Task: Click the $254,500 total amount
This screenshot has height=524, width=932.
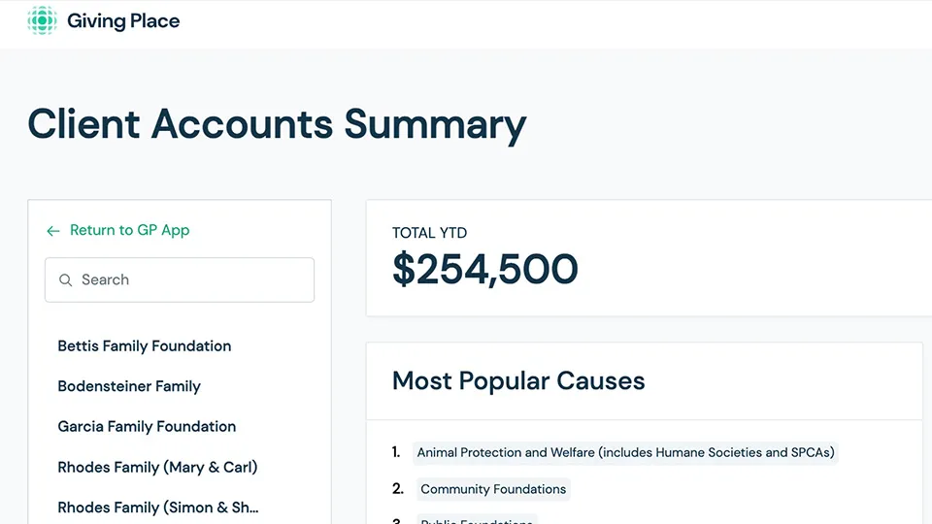Action: [484, 270]
